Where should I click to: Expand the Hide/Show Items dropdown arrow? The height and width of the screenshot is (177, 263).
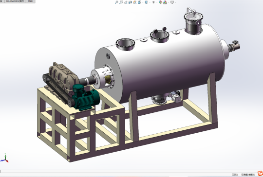[x=157, y=2]
